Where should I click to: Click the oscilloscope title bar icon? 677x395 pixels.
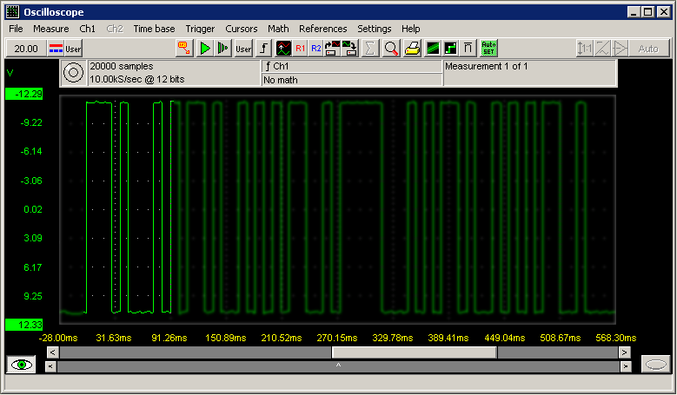[x=12, y=12]
